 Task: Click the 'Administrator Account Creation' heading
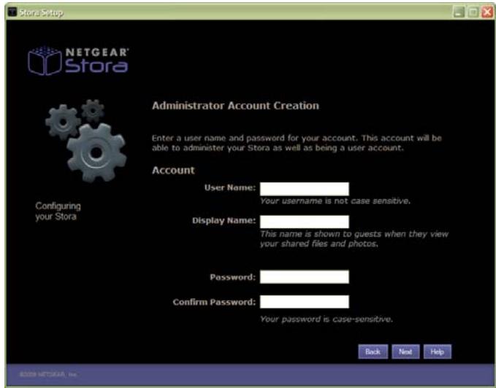coord(235,106)
